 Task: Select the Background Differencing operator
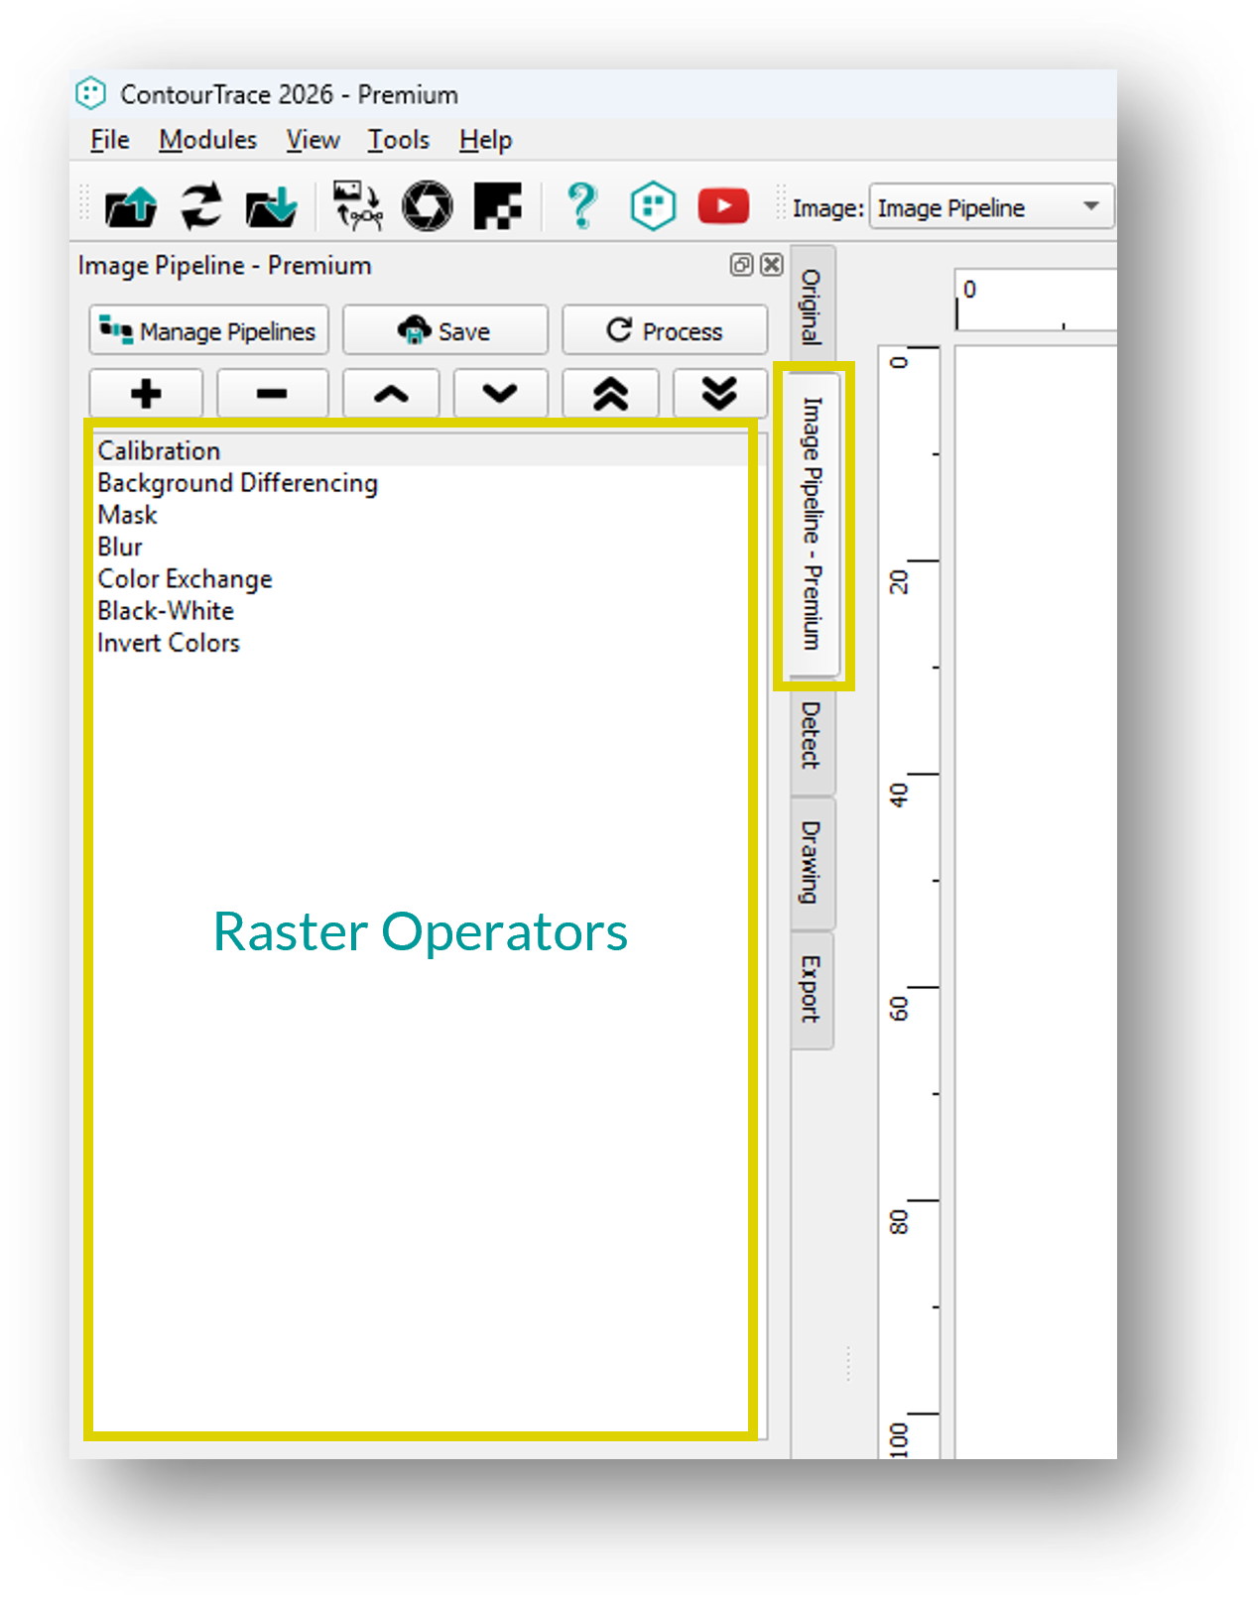click(x=237, y=483)
